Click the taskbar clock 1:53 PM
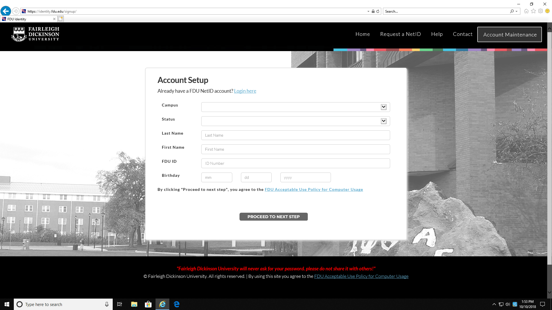 click(x=528, y=304)
